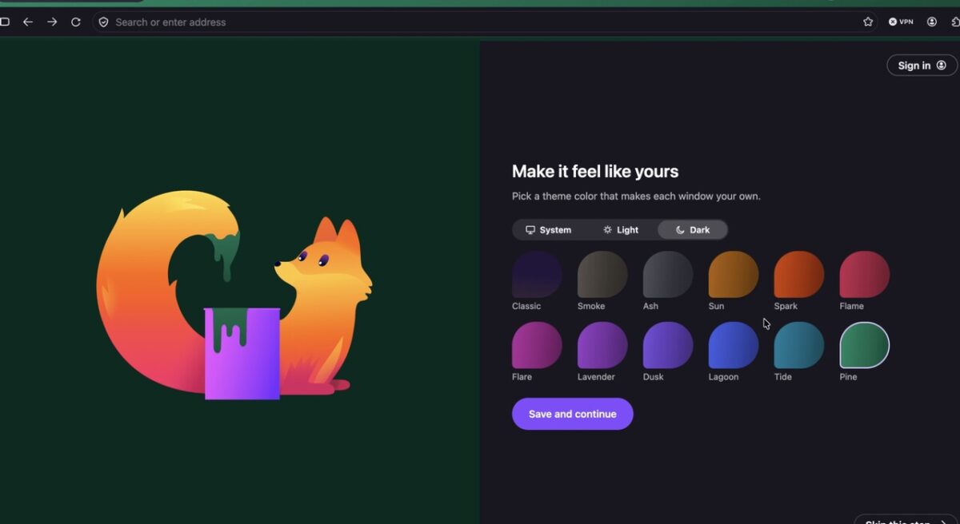
Task: Sign in to your account
Action: 922,65
